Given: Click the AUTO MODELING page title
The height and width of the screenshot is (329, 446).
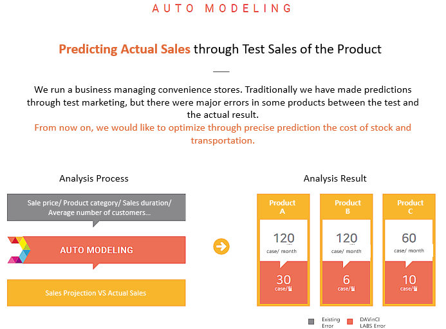Looking at the screenshot, I should click(x=222, y=8).
